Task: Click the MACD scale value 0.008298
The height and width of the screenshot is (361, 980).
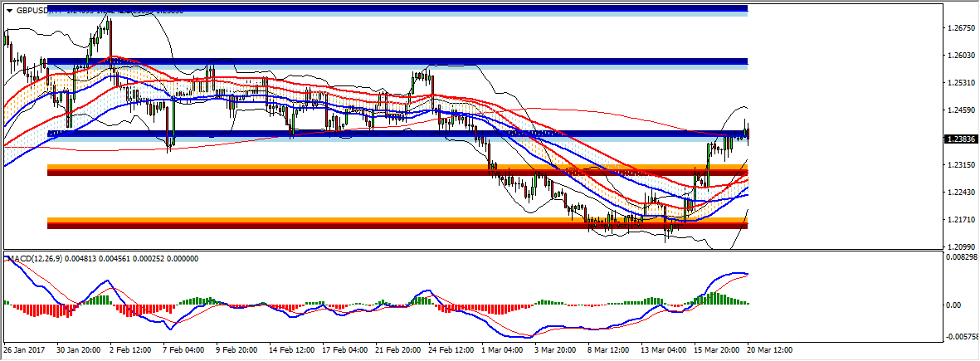Action: point(963,260)
